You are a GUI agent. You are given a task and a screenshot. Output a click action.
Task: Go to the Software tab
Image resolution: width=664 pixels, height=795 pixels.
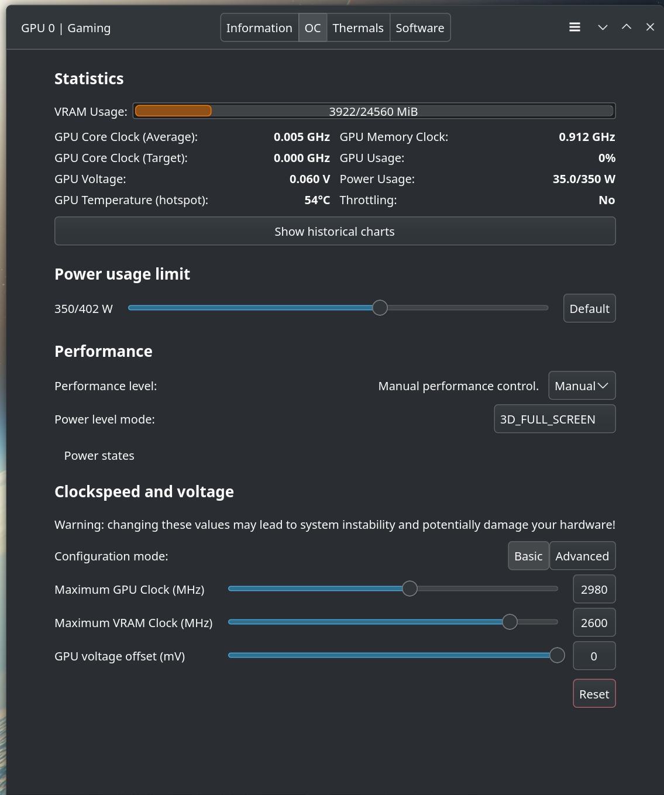point(420,28)
